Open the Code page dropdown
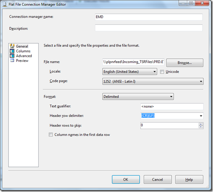Image resolution: width=213 pixels, height=192 pixels. (153, 81)
